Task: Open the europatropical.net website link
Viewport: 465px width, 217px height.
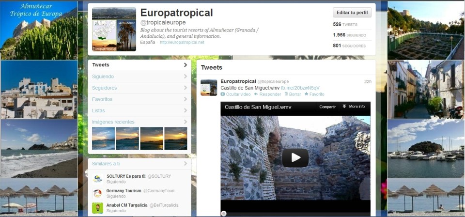Action: tap(182, 43)
